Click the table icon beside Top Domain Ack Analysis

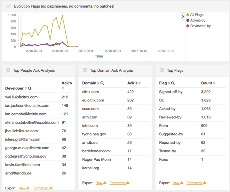point(85,70)
